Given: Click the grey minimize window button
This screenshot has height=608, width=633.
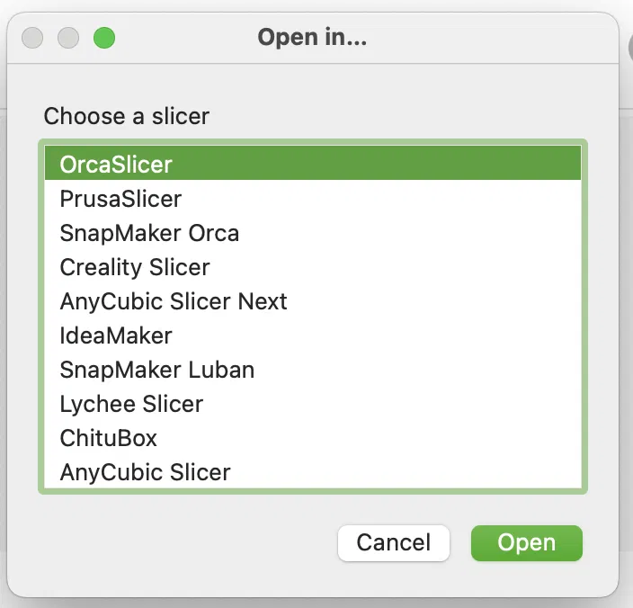Looking at the screenshot, I should 68,38.
